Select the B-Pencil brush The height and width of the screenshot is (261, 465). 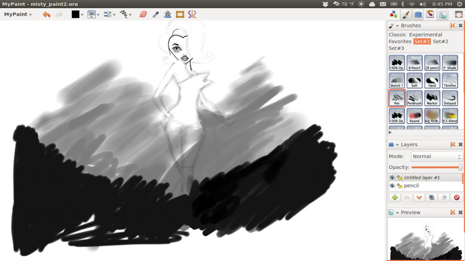tap(414, 63)
